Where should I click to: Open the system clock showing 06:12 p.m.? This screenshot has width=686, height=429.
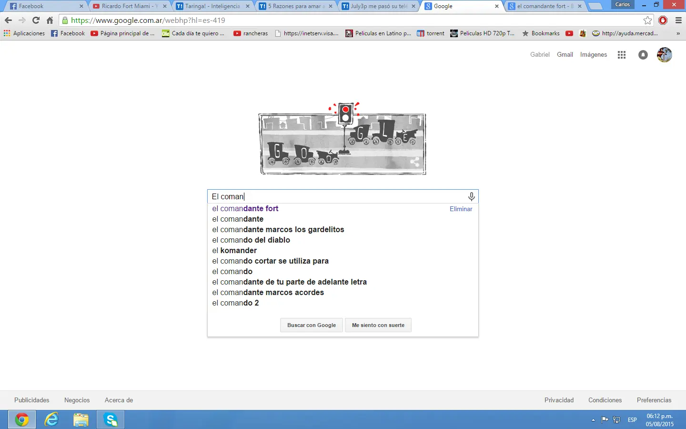tap(660, 420)
